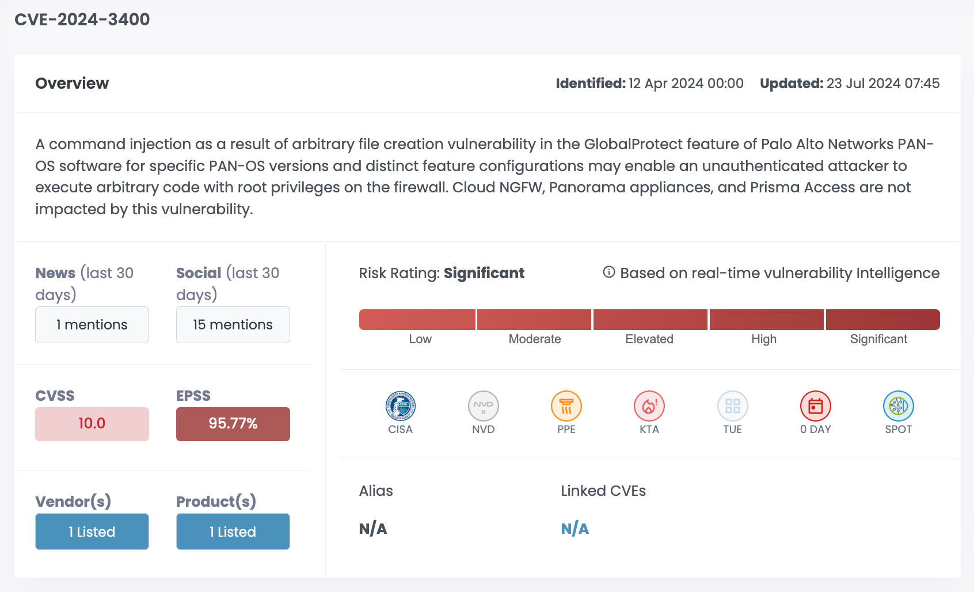The image size is (974, 592).
Task: Click the CVE-2024-3400 page title
Action: [x=82, y=20]
